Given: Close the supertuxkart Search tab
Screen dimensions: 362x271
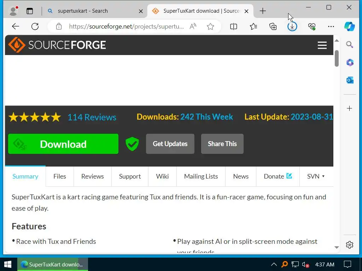Looking at the screenshot, I should pos(141,11).
